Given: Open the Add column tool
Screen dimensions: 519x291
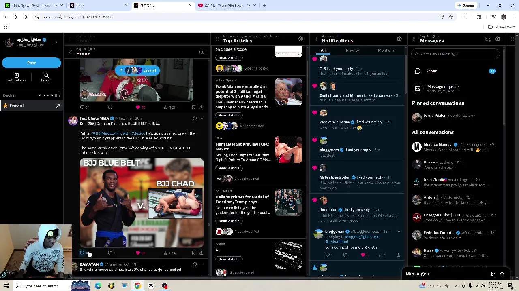Looking at the screenshot, I should (x=17, y=77).
